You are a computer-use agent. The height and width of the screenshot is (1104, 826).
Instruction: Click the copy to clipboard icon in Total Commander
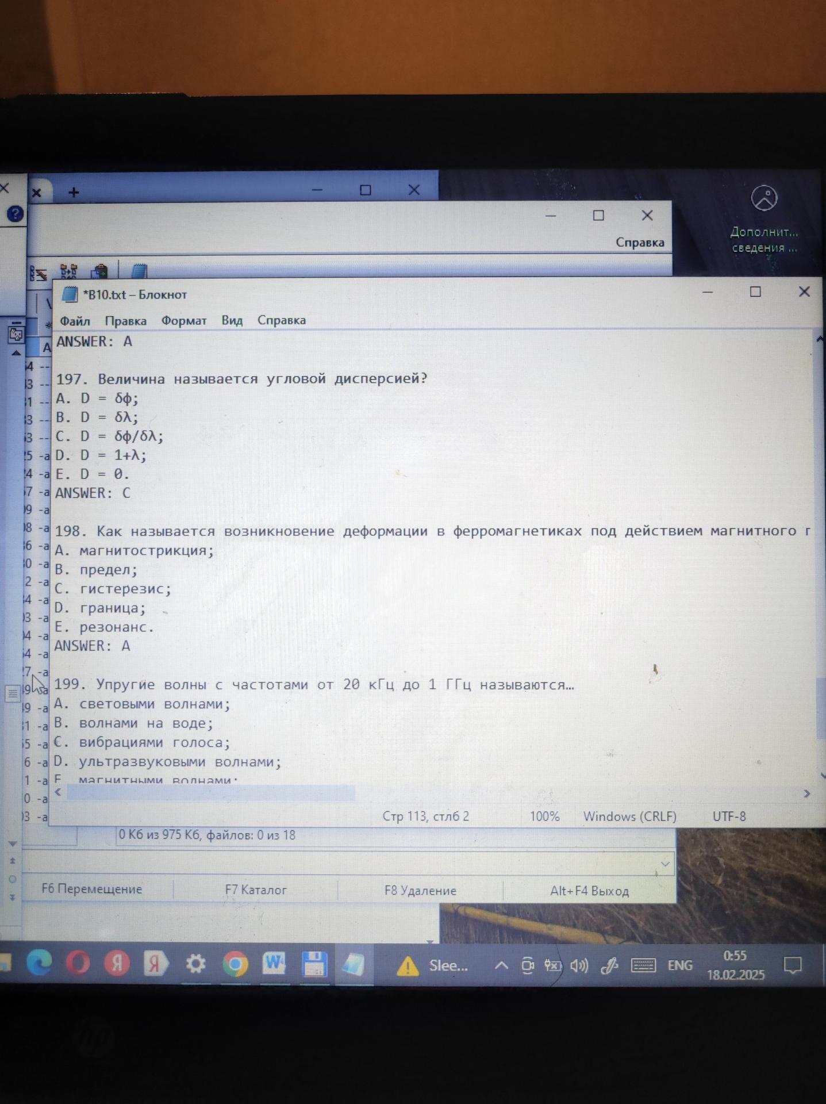coord(99,271)
